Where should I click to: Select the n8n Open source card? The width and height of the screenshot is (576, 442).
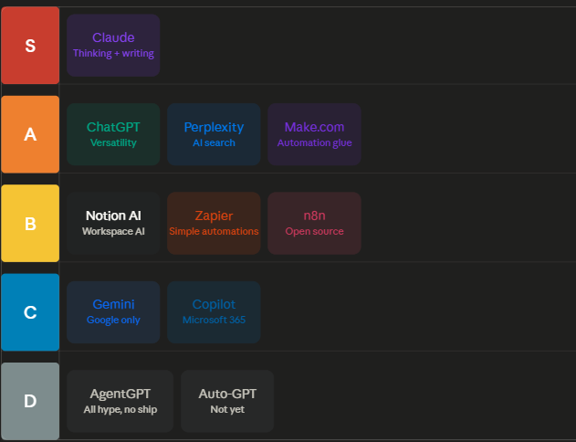coord(314,223)
